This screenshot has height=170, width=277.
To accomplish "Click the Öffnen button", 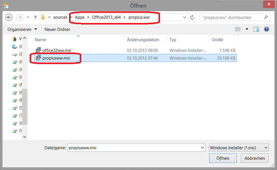I will 223,158.
